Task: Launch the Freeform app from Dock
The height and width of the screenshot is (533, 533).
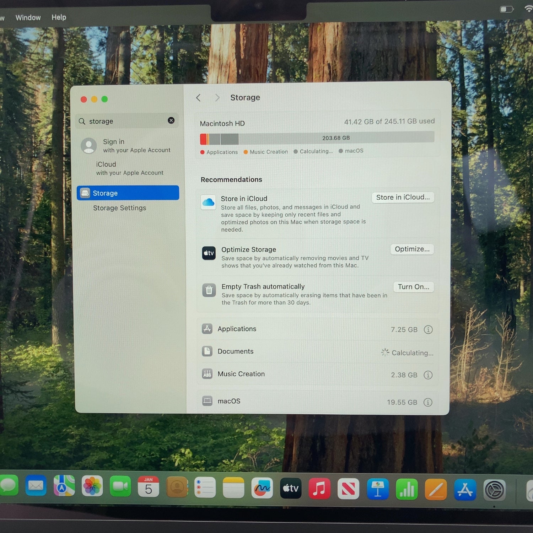Action: [x=262, y=488]
